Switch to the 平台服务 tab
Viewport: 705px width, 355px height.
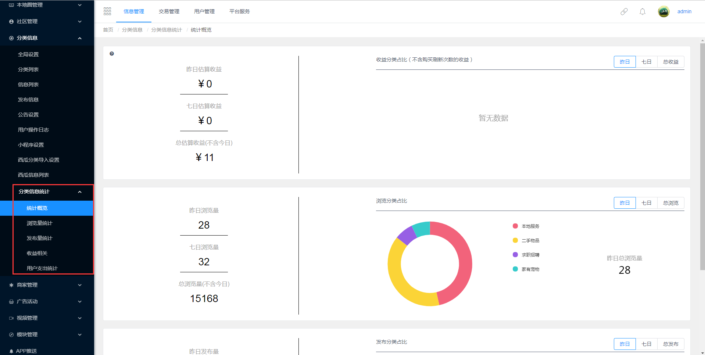240,11
